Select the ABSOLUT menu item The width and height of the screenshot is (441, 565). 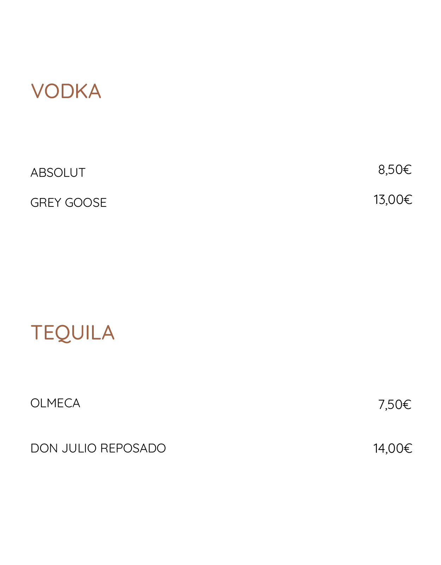[x=58, y=173]
